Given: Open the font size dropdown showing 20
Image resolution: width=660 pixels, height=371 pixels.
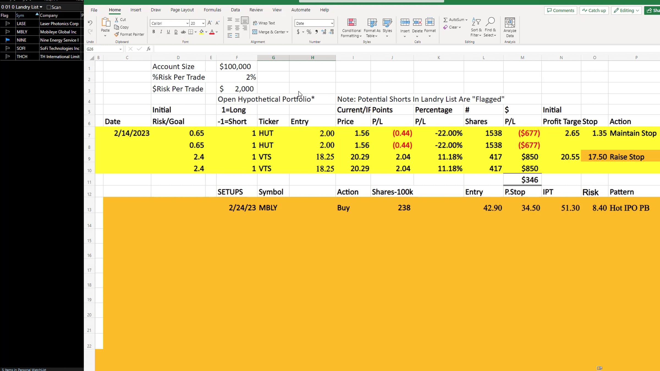Looking at the screenshot, I should [x=203, y=23].
